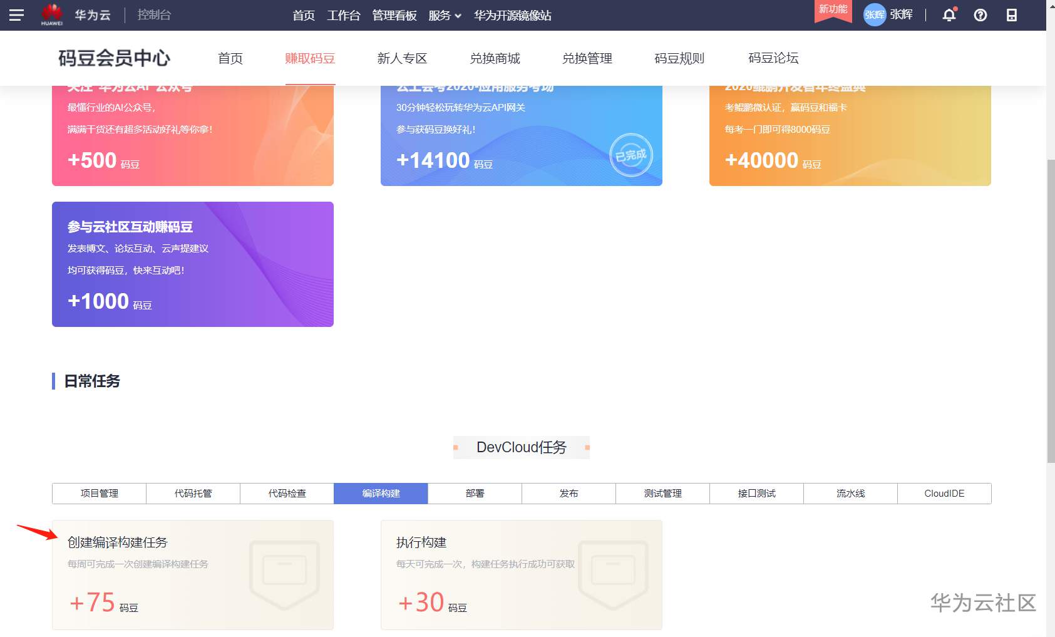The width and height of the screenshot is (1055, 637).
Task: Switch to 接口测试 task tab
Action: click(x=756, y=494)
